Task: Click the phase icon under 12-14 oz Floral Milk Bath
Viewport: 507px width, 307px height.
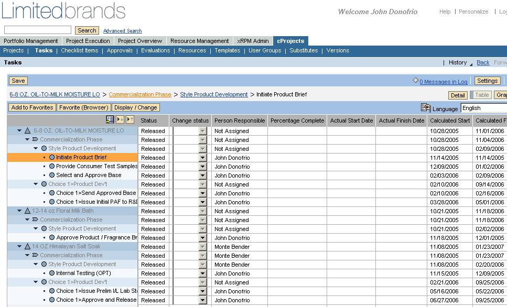Action: click(35, 220)
